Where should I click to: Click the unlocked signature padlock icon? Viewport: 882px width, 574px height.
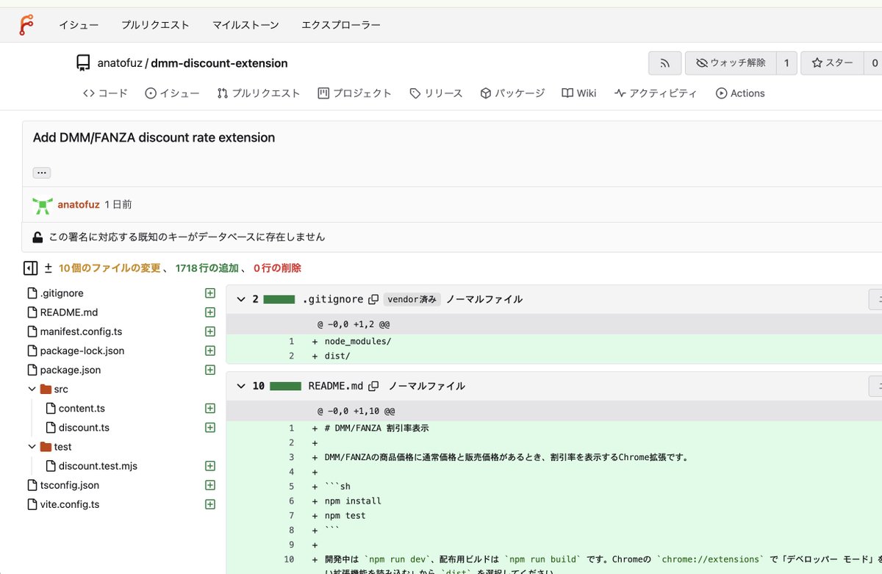(x=37, y=237)
